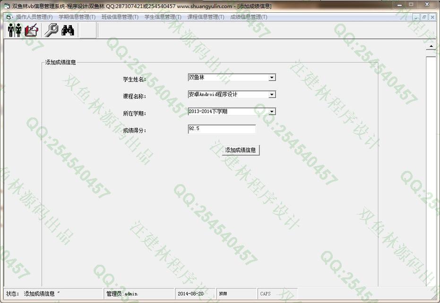Click the scrollbar up arrow

click(431, 46)
